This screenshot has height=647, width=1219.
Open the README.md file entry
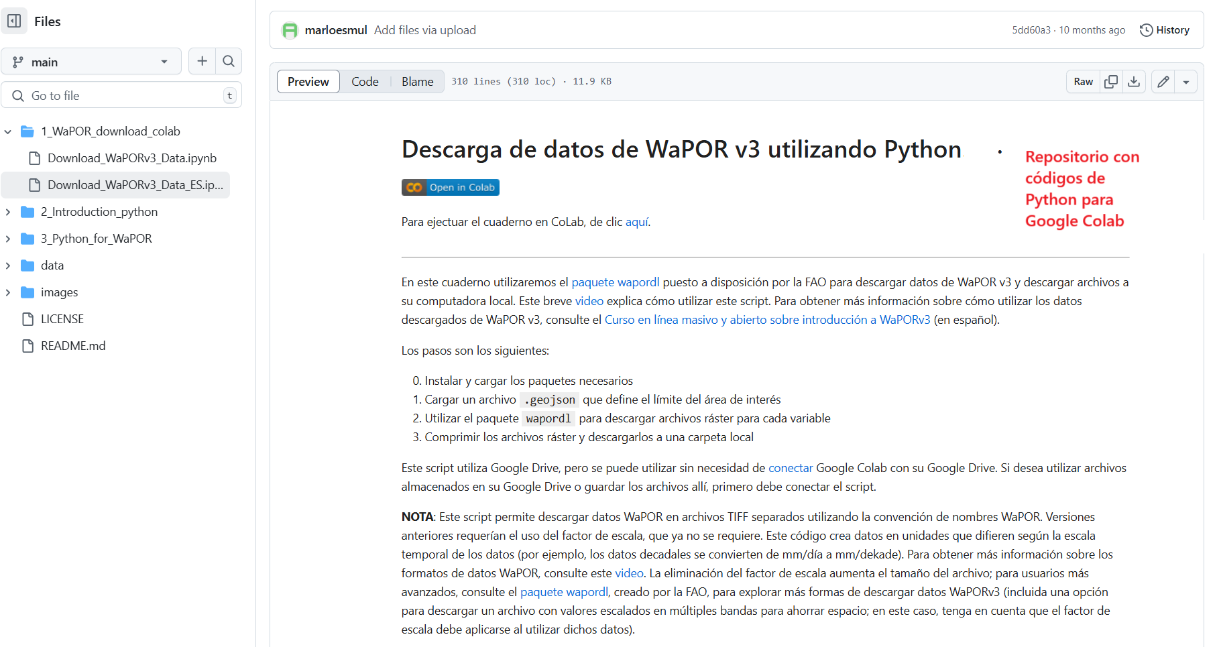click(73, 346)
